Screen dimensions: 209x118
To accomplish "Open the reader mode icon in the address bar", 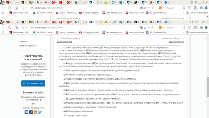I will 141,28.
